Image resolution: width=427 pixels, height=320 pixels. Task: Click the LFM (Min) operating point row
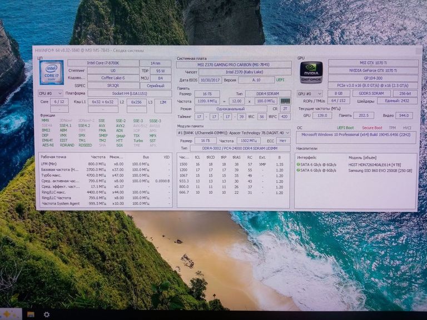[105, 164]
